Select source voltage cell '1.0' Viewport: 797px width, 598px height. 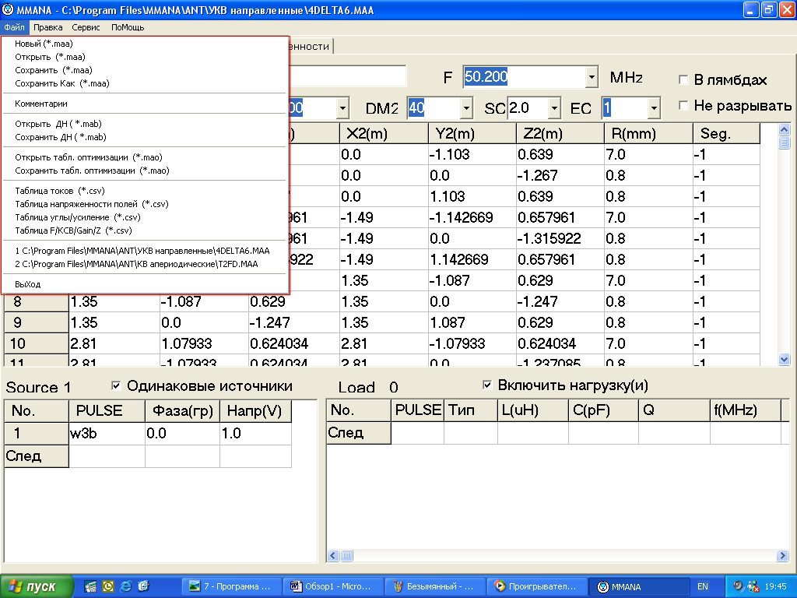255,434
